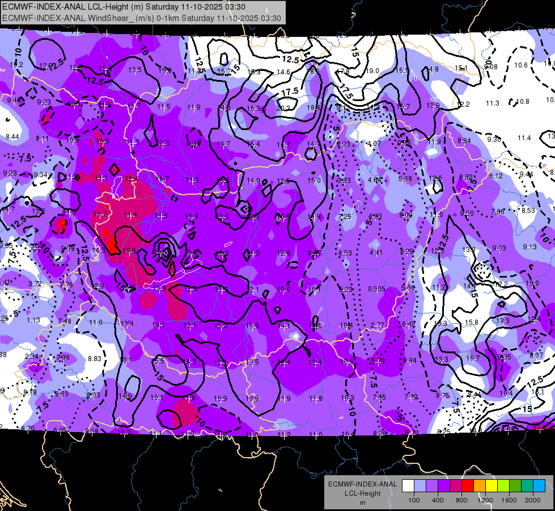Click the legend tick label 1200

coord(485,500)
